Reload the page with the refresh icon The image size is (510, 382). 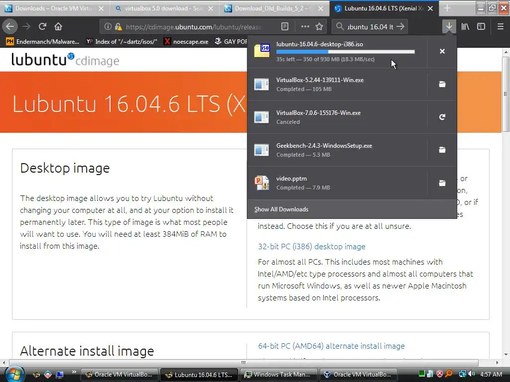[42, 27]
